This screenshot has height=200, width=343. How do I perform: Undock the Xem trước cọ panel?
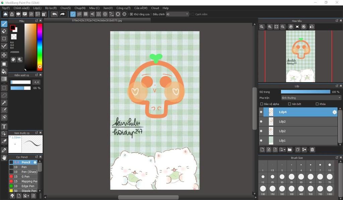click(37, 133)
